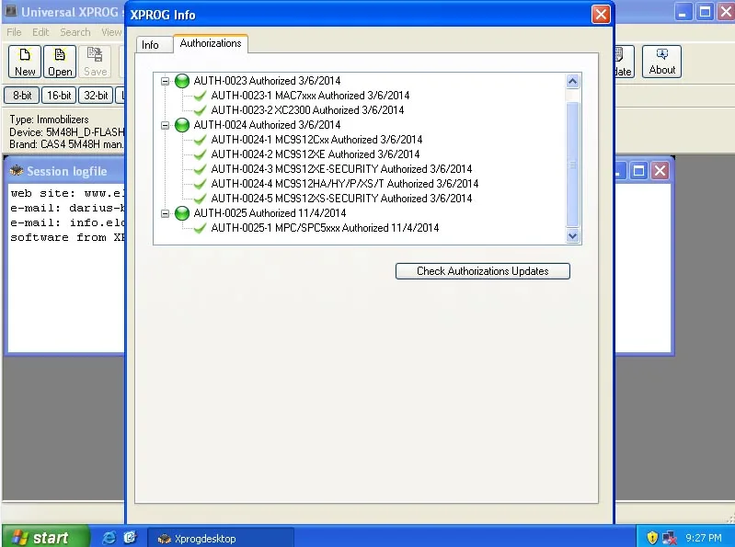Select the 16-bit view button
735x547 pixels.
pos(59,96)
